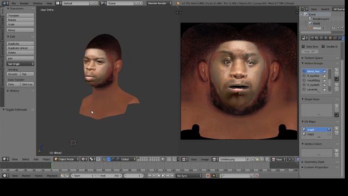Click the play animation button
The image size is (348, 196).
(163, 176)
